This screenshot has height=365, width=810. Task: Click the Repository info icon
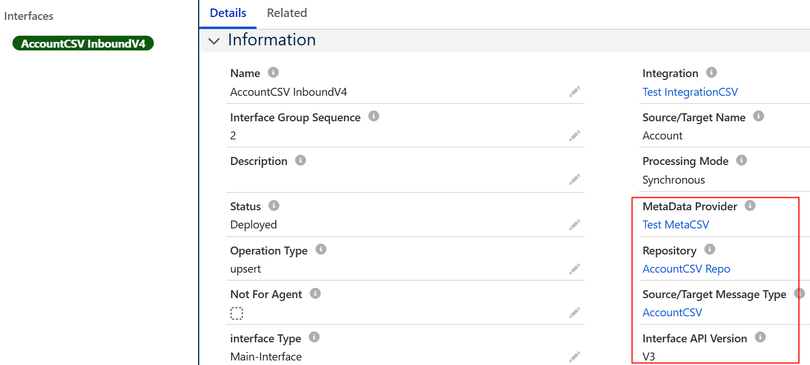tap(710, 249)
